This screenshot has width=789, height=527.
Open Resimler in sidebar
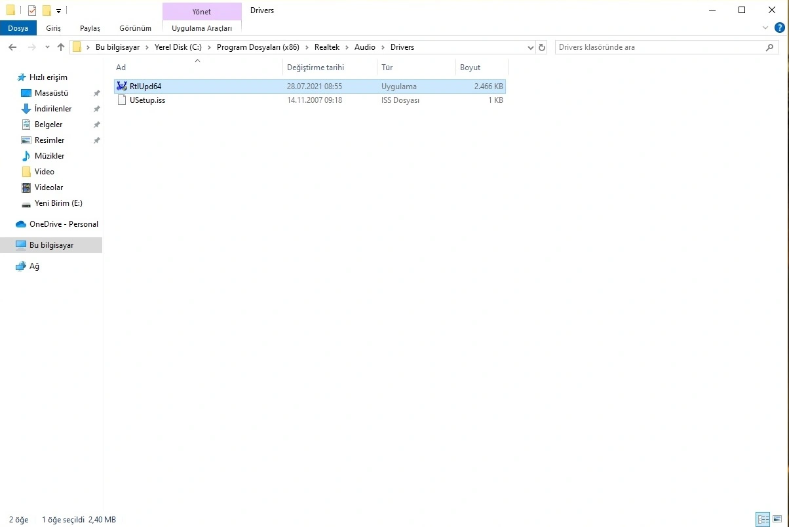coord(49,140)
